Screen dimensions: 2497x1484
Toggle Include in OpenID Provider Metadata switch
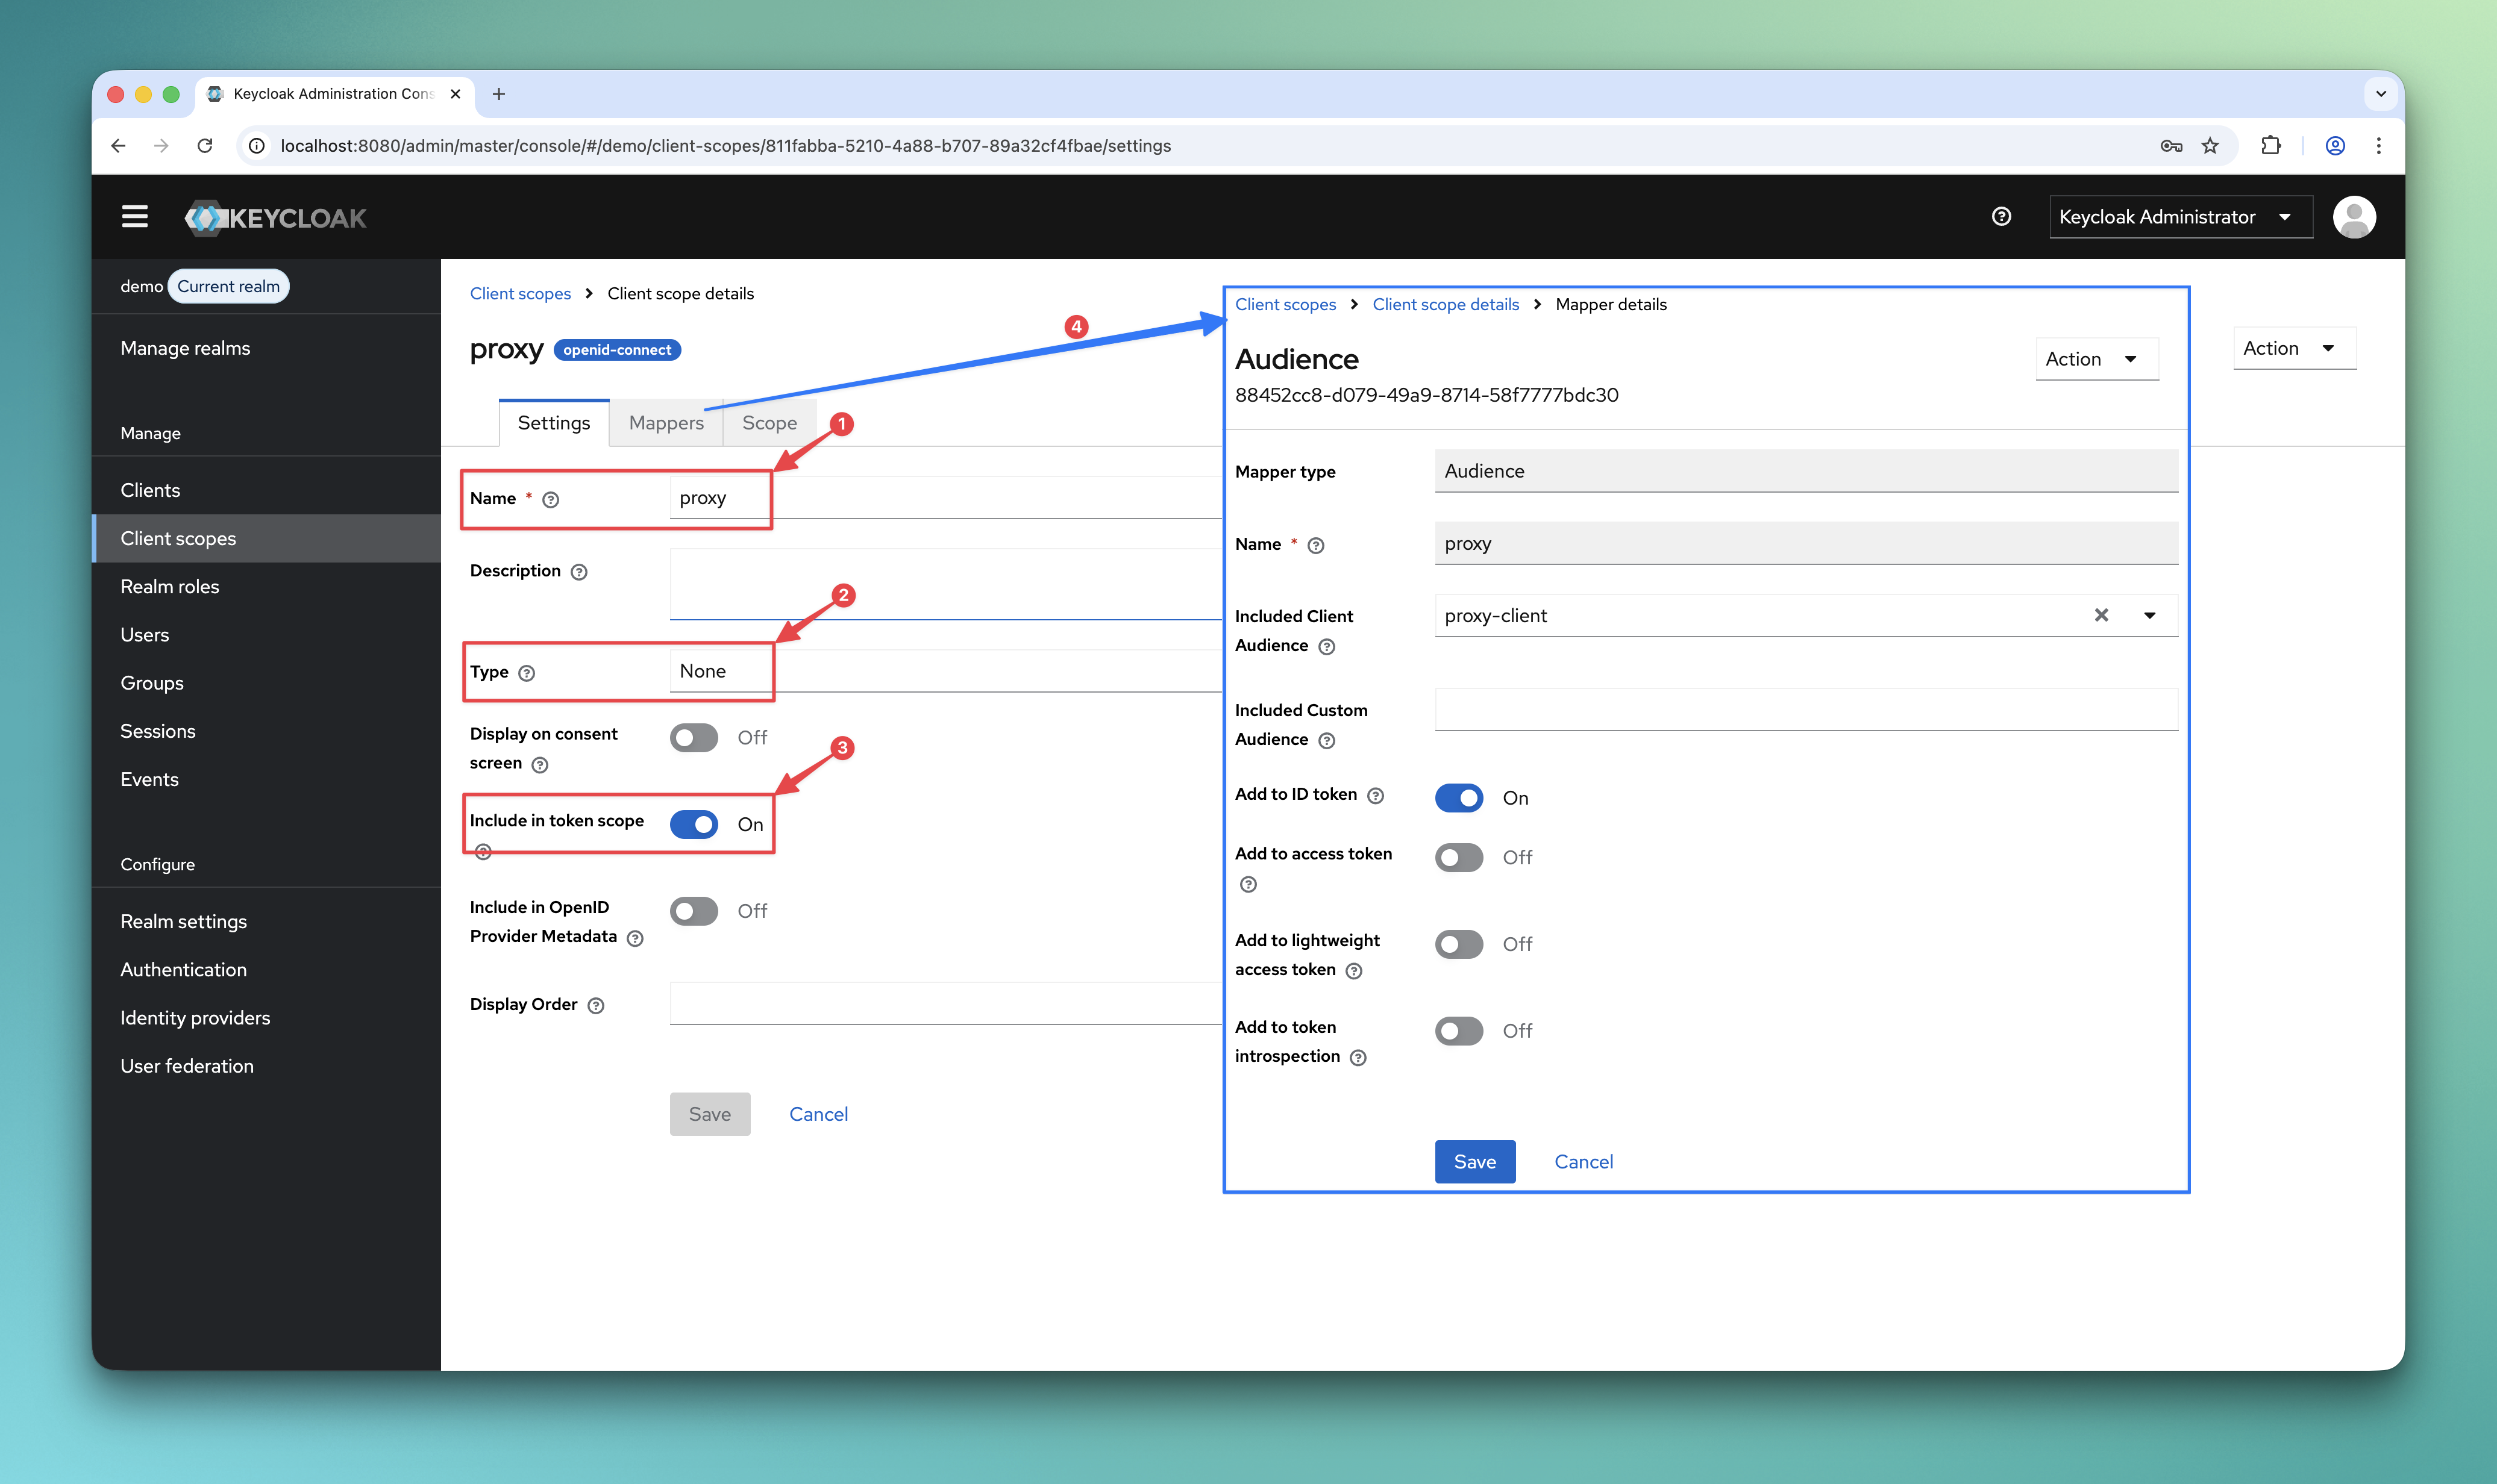[694, 911]
